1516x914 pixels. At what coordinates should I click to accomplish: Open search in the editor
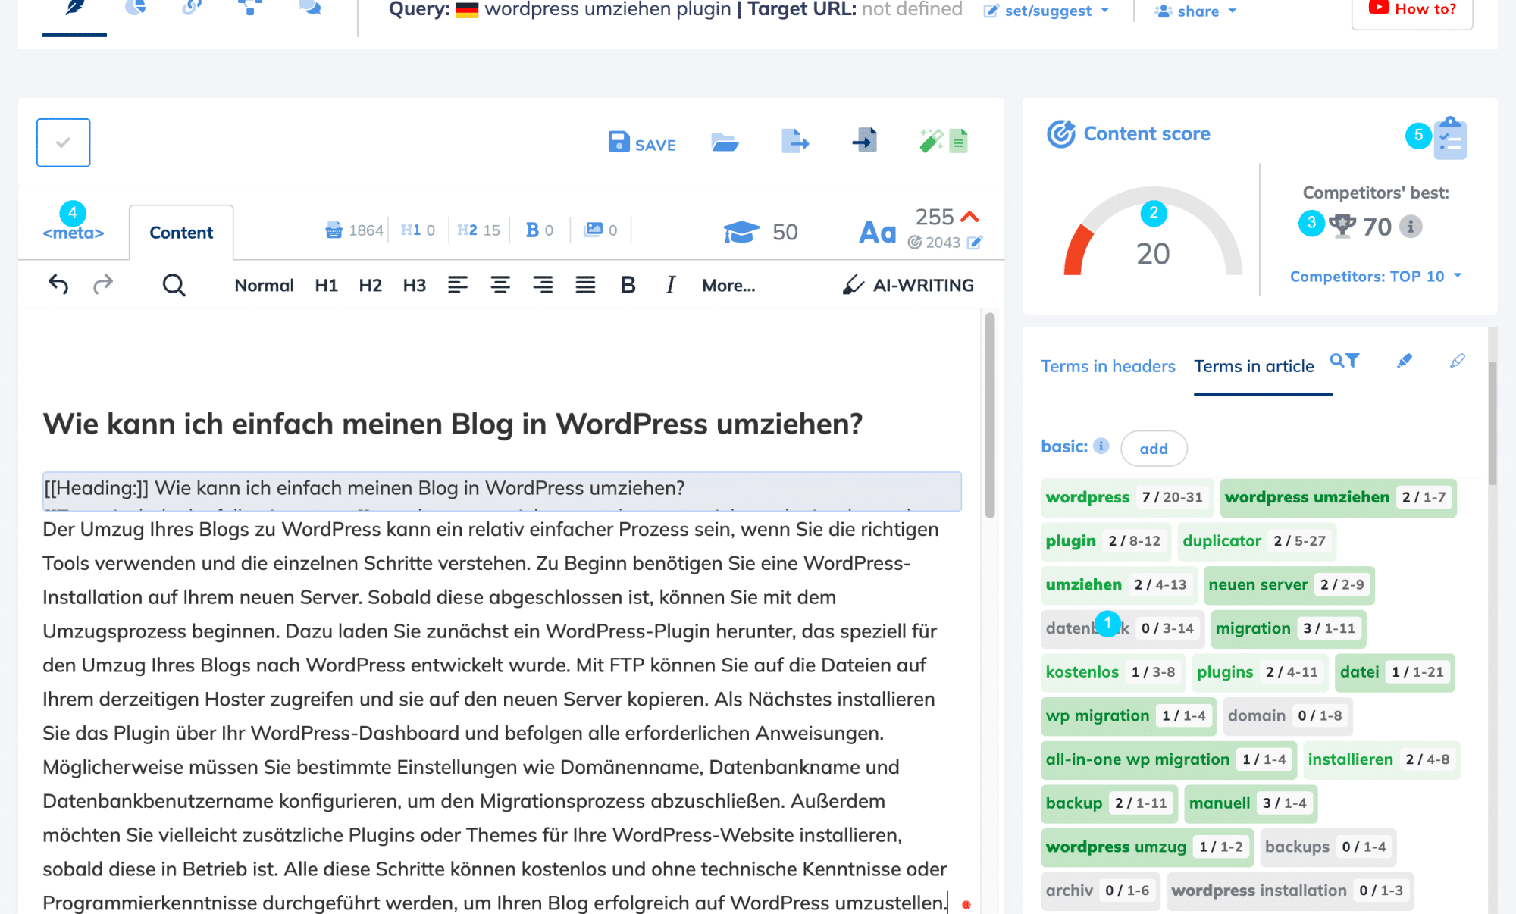point(174,285)
